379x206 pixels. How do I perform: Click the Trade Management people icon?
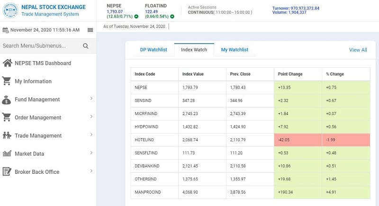click(7, 135)
